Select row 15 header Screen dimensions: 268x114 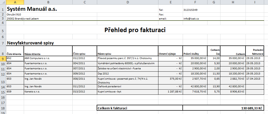point(3,92)
